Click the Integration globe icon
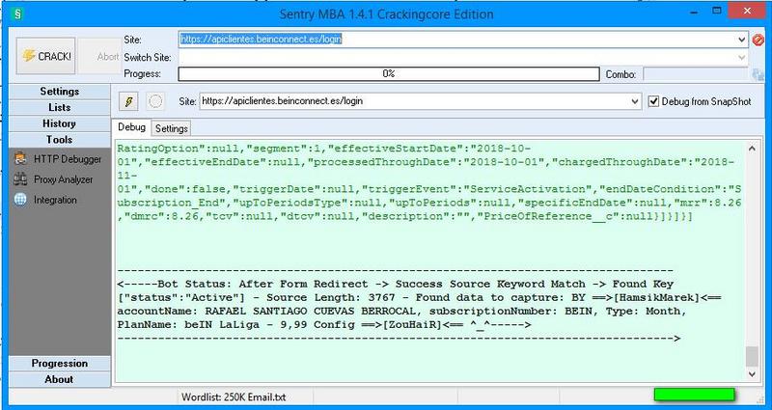Viewport: 772px width, 410px height. (x=20, y=200)
